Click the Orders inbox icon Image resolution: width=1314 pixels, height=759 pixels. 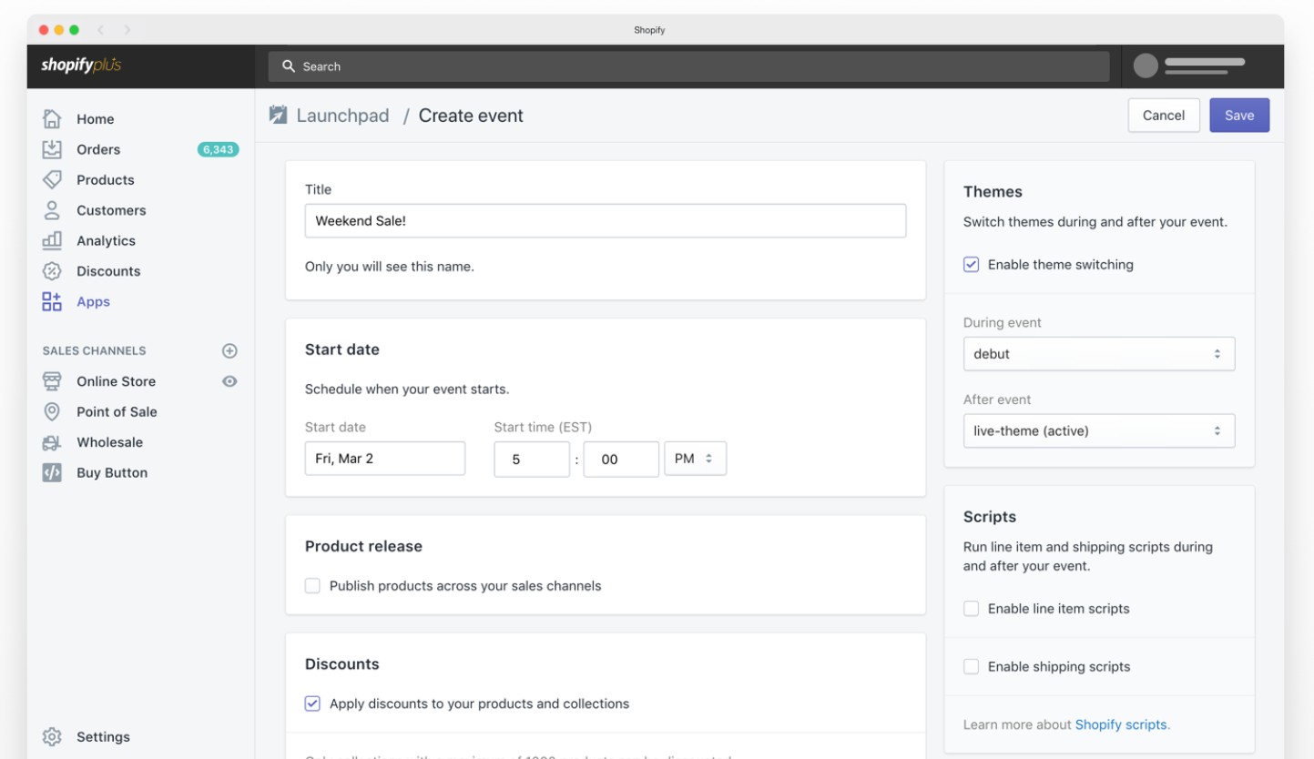pos(52,149)
